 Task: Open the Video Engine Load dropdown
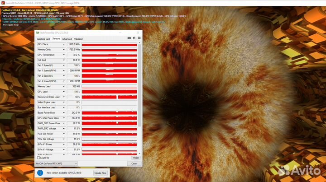[x=64, y=102]
